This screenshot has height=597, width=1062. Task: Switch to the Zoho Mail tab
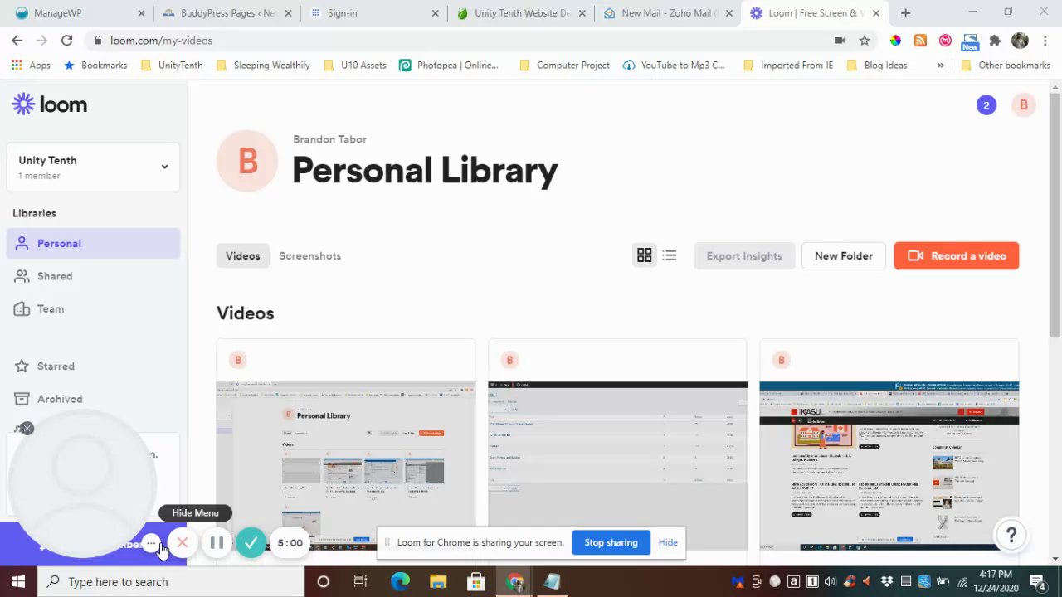click(x=669, y=13)
